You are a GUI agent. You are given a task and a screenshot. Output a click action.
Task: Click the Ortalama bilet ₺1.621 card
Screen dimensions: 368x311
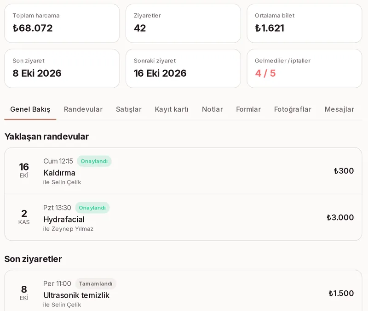pos(305,23)
